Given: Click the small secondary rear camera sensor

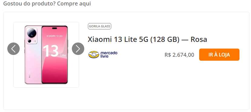Looking at the screenshot, I should click(x=29, y=41).
